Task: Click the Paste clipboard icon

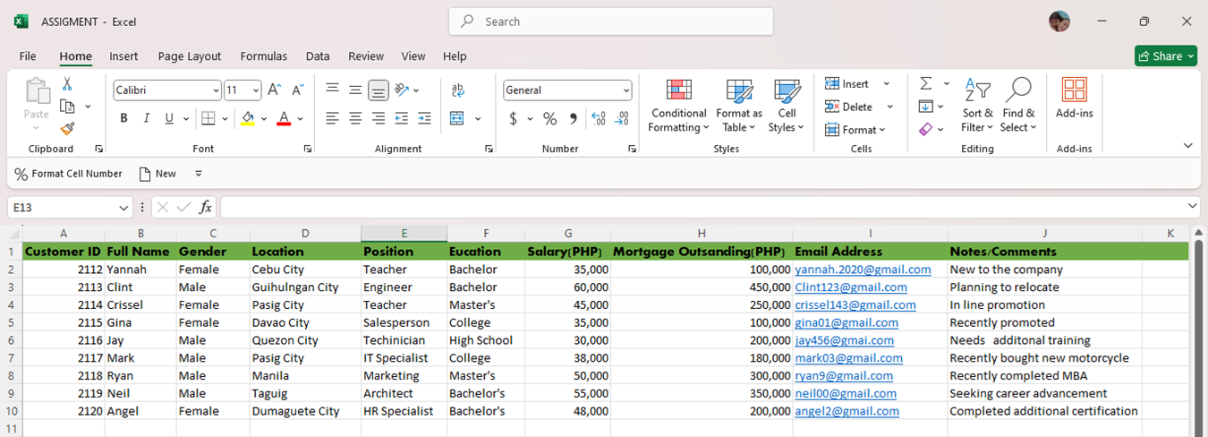Action: [x=37, y=92]
